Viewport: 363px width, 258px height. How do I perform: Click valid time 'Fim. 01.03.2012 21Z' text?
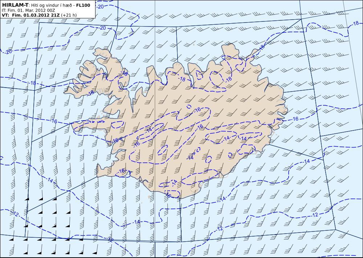pos(36,15)
